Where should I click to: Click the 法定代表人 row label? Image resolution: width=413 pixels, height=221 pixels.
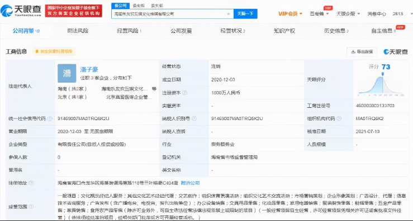click(20, 86)
